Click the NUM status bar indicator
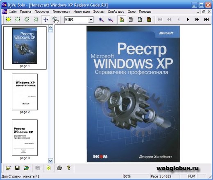 tap(192, 176)
